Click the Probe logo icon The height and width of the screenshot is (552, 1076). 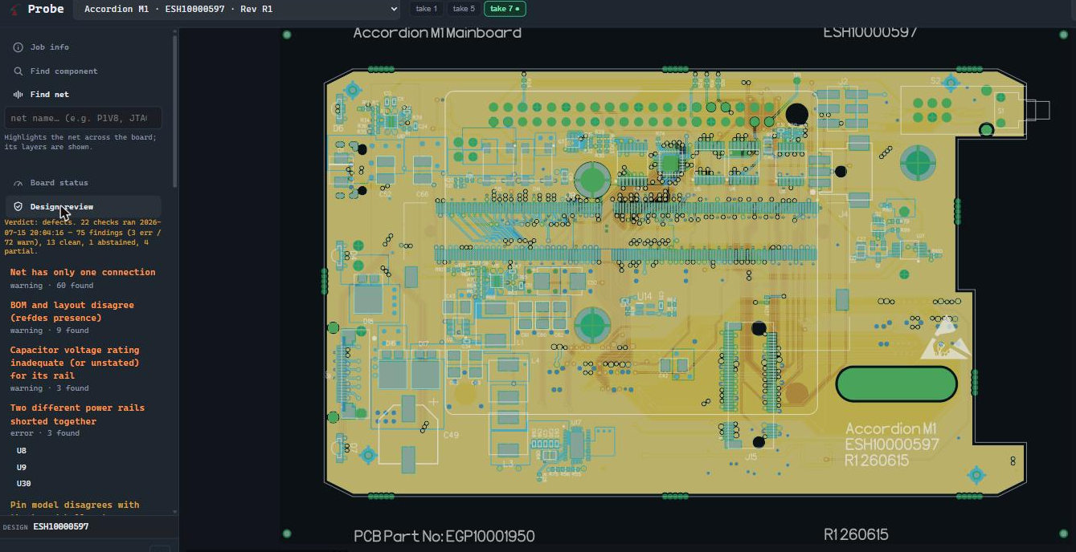(x=14, y=10)
